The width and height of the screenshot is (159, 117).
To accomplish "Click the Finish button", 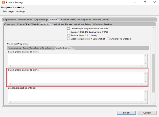I will (126, 113).
